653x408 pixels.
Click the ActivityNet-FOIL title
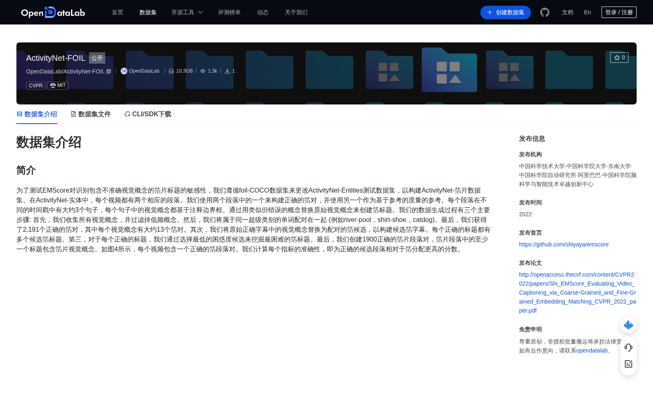coord(56,58)
